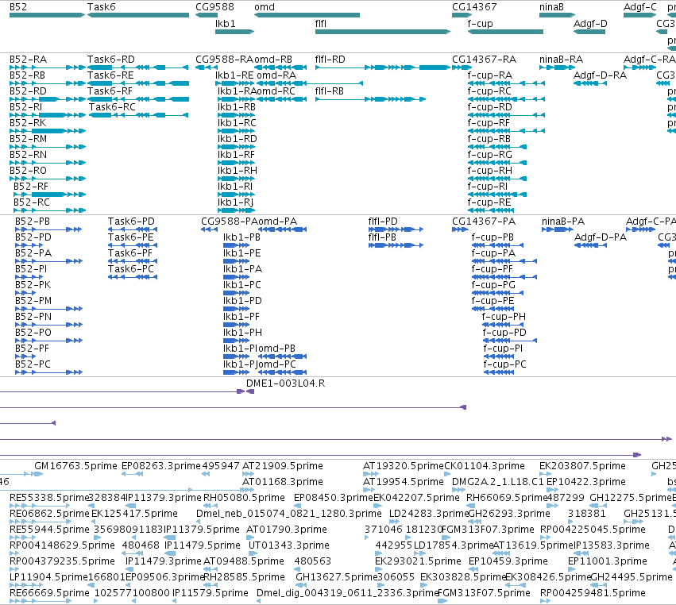
Task: Click feature DME1-003L04.R
Action: click(x=285, y=383)
